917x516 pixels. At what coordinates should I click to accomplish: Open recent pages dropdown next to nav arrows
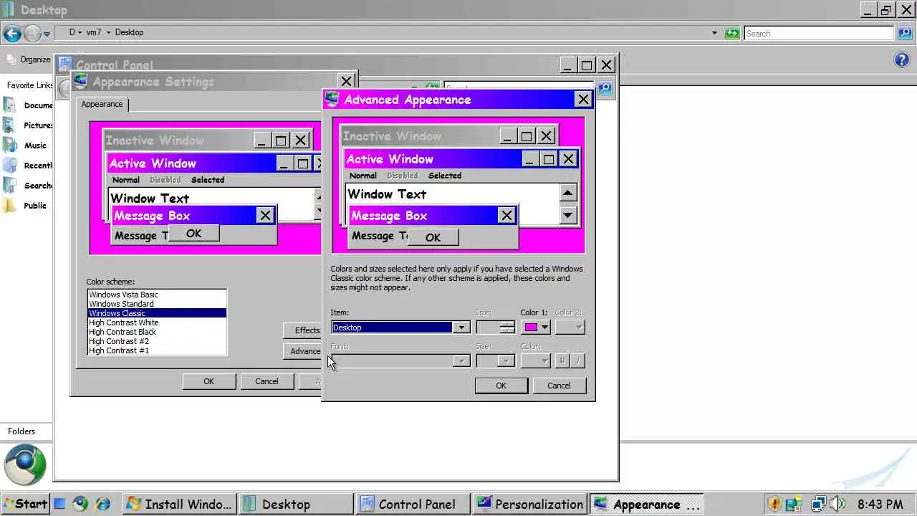47,34
